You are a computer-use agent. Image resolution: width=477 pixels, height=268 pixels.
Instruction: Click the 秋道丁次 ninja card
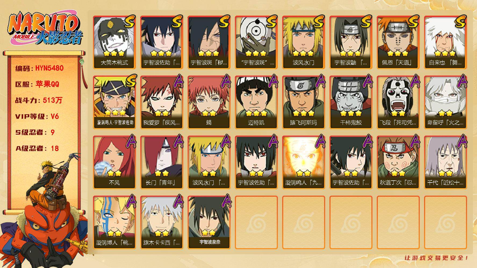pos(398,162)
